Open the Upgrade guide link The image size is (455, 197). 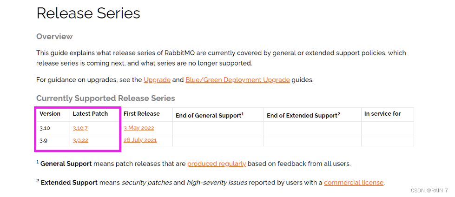(157, 80)
